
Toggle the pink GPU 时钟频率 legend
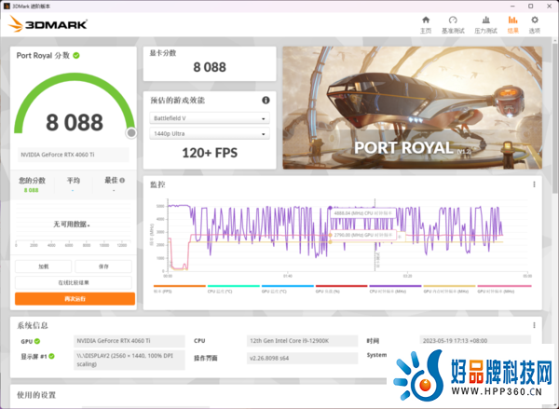coord(504,289)
